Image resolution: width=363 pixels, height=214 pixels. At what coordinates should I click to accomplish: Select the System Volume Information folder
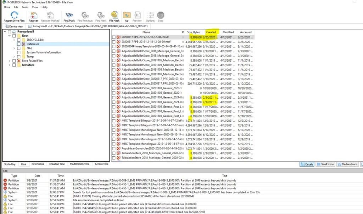coord(44,52)
